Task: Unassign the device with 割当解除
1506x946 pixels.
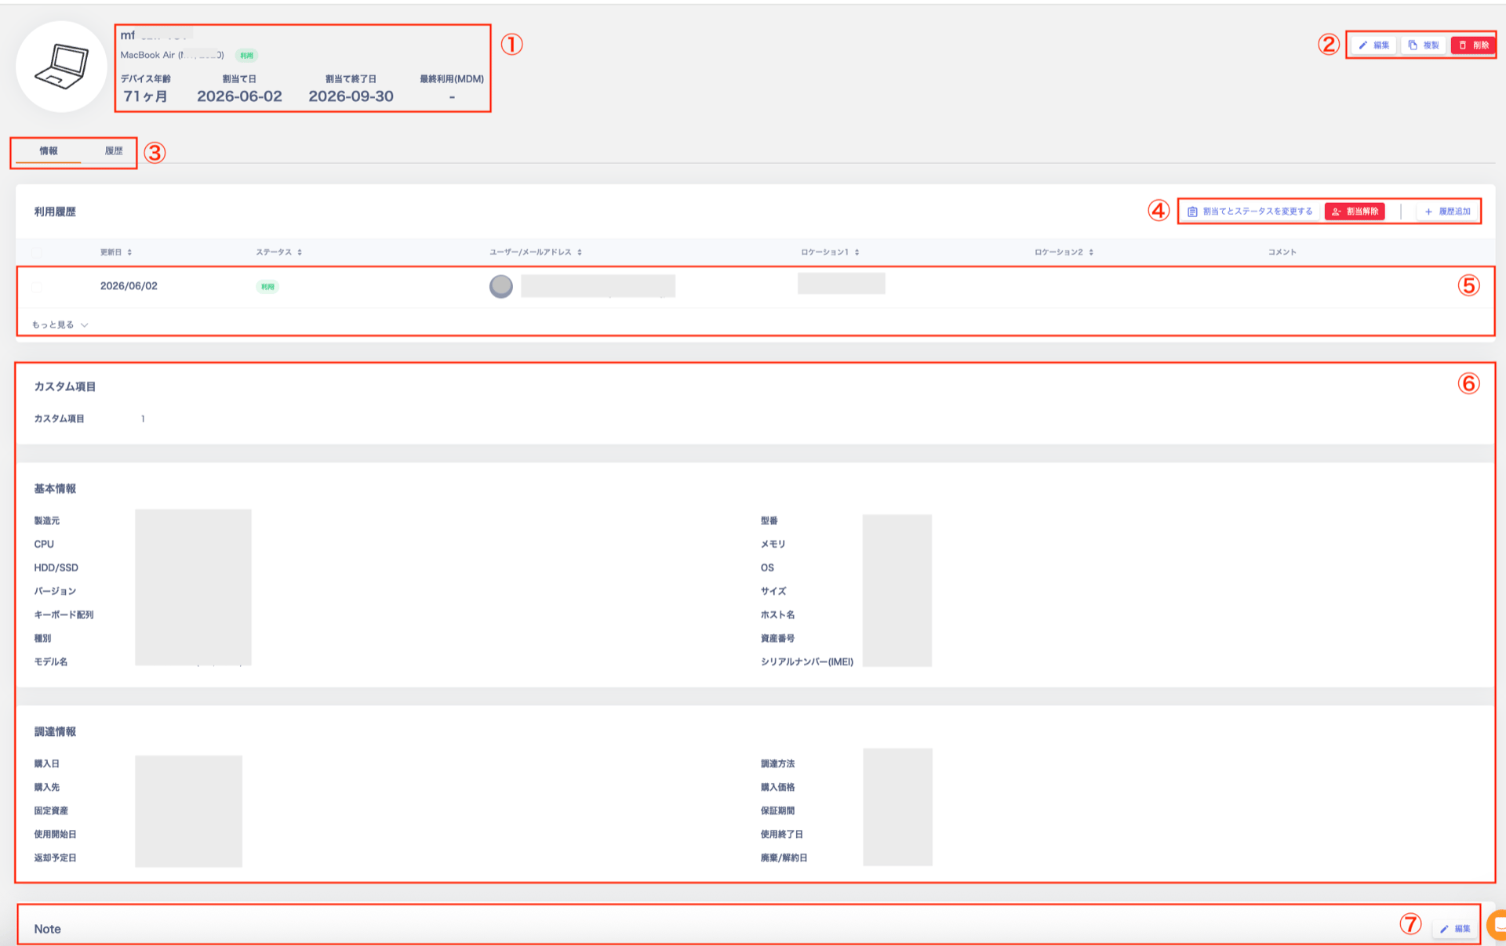Action: click(1355, 212)
